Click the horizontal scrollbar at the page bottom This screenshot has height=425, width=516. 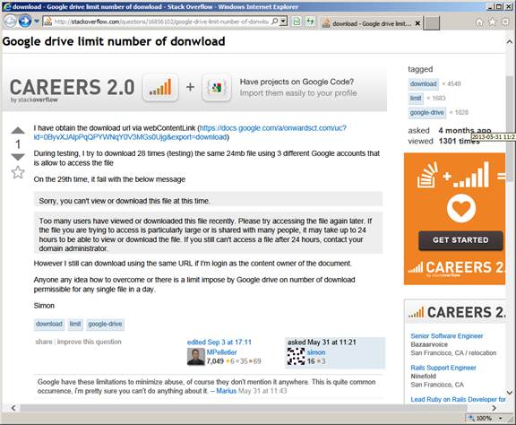pyautogui.click(x=244, y=408)
